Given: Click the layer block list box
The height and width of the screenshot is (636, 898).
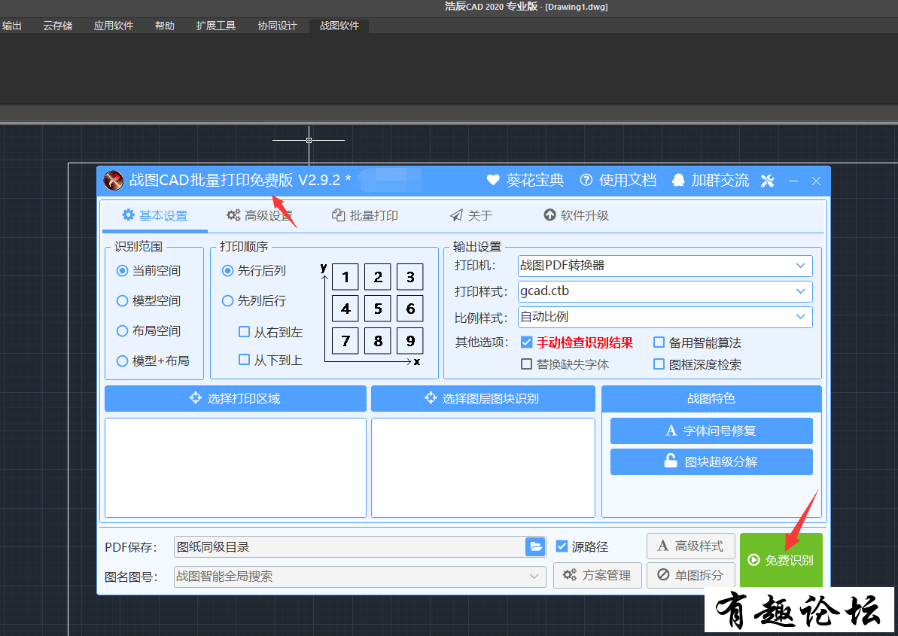Looking at the screenshot, I should click(x=482, y=467).
